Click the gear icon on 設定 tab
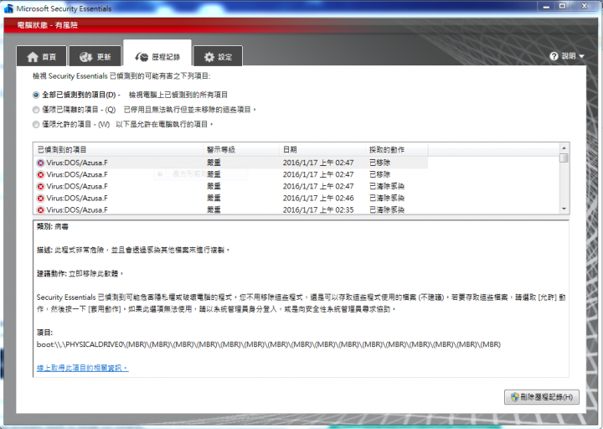This screenshot has height=429, width=603. coord(209,57)
